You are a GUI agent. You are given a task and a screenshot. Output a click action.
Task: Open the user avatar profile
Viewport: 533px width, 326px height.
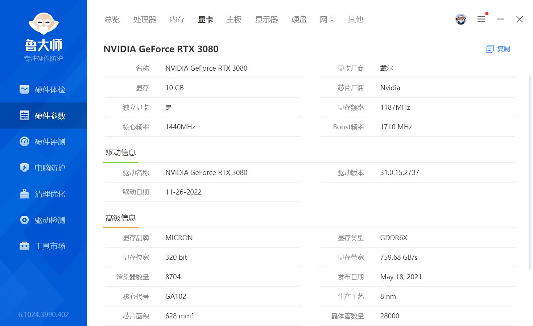(461, 19)
